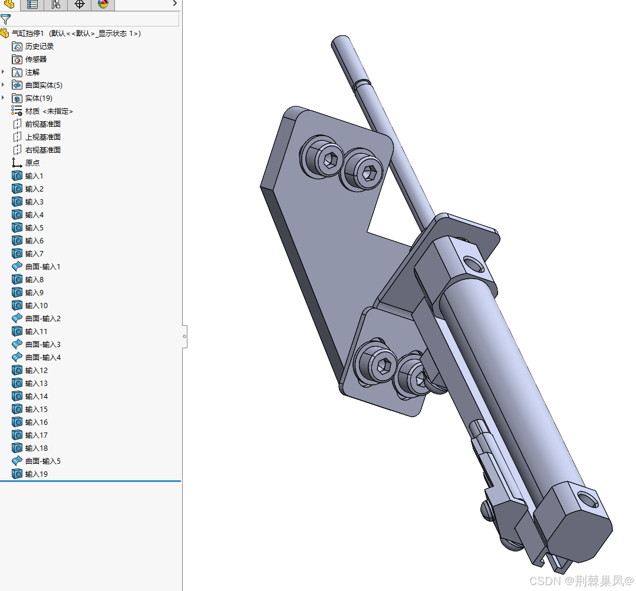Click the 历史记录 folder icon

(17, 46)
